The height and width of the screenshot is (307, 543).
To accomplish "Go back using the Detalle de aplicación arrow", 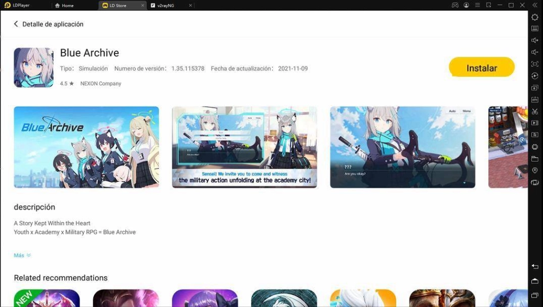I will tap(15, 24).
